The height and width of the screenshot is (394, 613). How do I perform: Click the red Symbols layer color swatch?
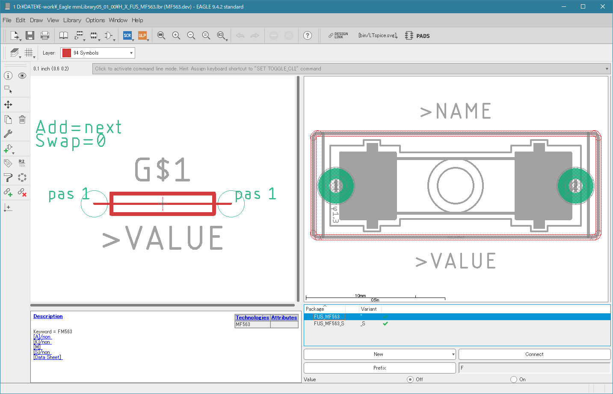coord(67,53)
